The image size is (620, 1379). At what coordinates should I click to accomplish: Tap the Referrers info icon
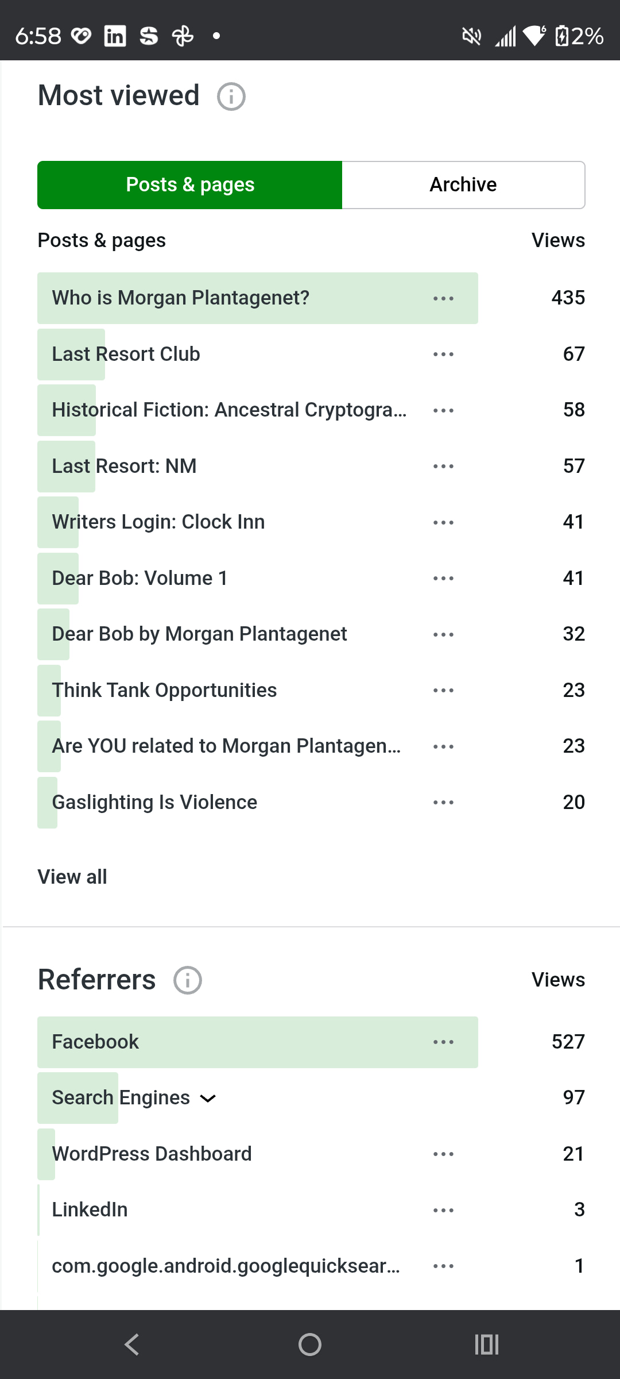pyautogui.click(x=188, y=980)
